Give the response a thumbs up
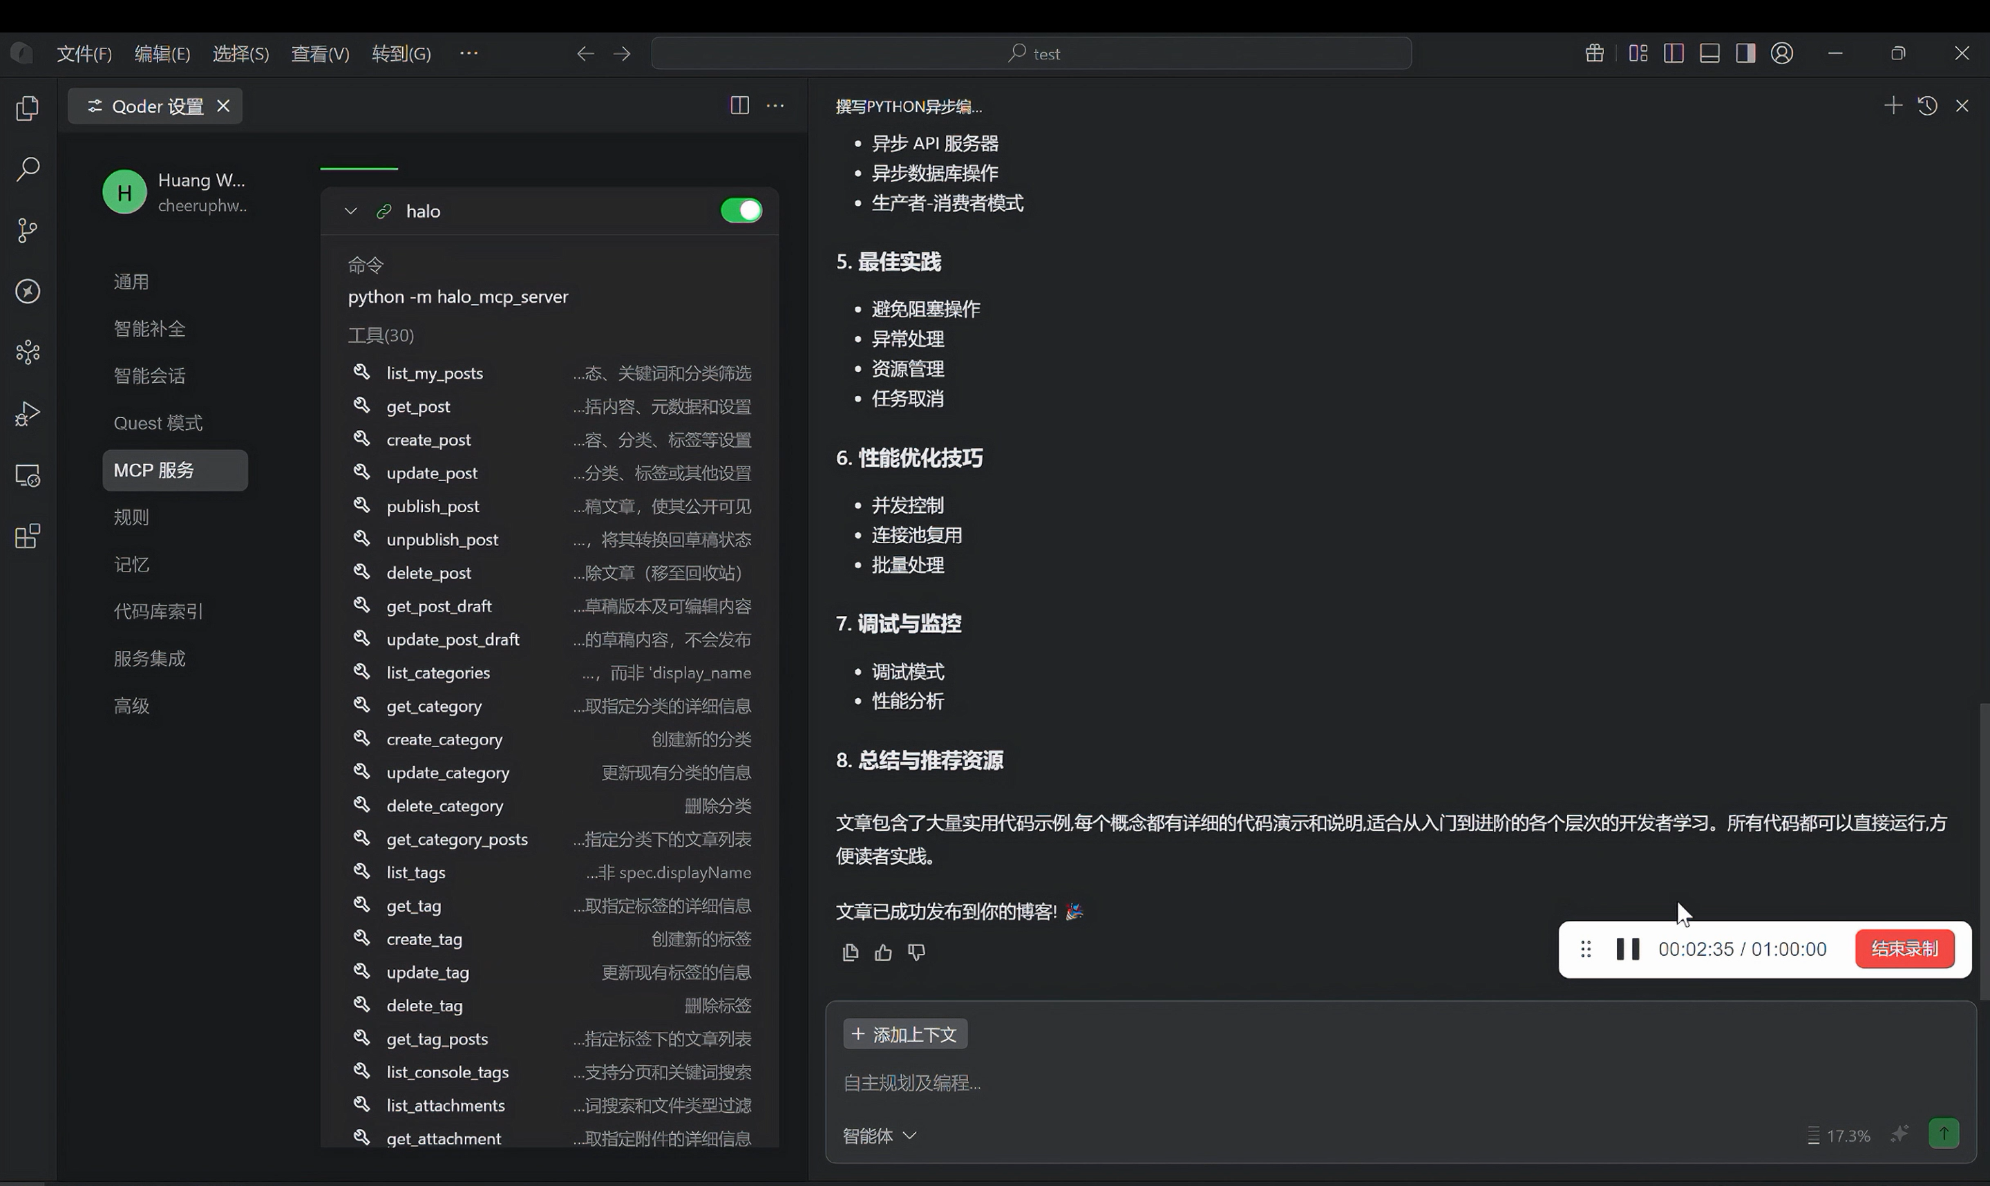Viewport: 1990px width, 1186px height. [883, 952]
